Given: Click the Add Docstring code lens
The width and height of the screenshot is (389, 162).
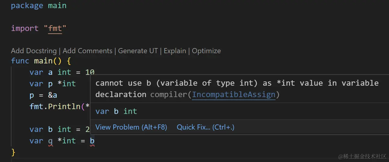Looking at the screenshot, I should (x=33, y=51).
